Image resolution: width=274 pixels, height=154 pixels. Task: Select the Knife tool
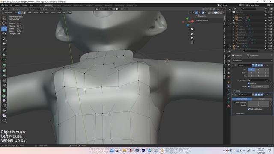[4, 86]
